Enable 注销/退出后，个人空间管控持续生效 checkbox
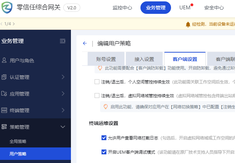This screenshot has width=235, height=163. click(x=97, y=82)
